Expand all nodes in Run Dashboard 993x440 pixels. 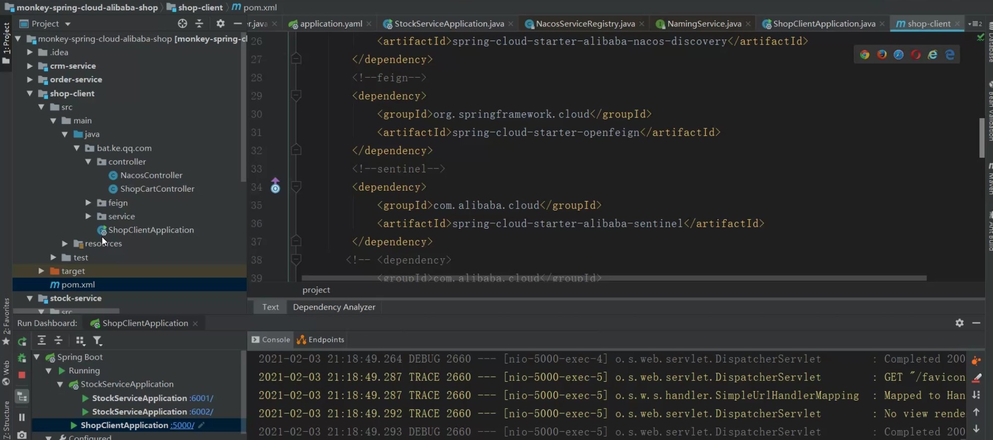42,340
